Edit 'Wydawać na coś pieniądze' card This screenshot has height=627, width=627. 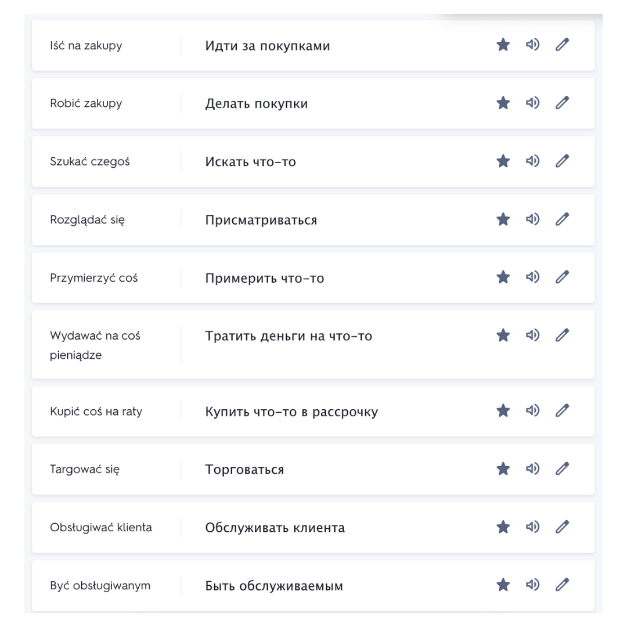click(562, 335)
